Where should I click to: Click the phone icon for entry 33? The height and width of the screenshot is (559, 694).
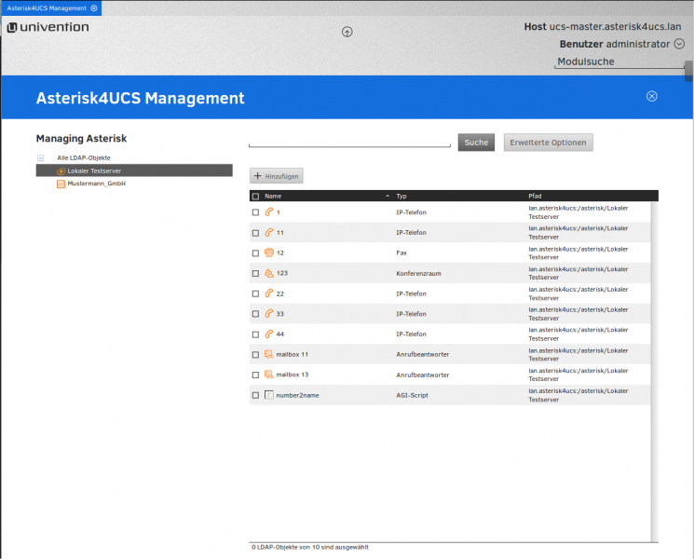point(269,313)
